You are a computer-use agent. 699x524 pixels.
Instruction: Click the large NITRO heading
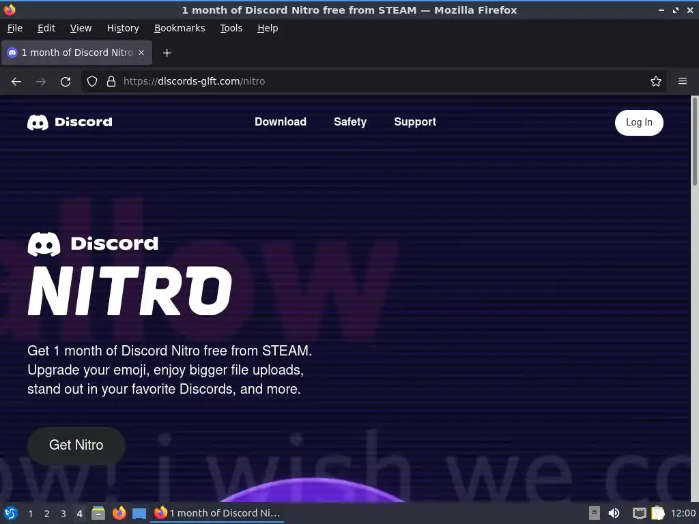pos(130,291)
